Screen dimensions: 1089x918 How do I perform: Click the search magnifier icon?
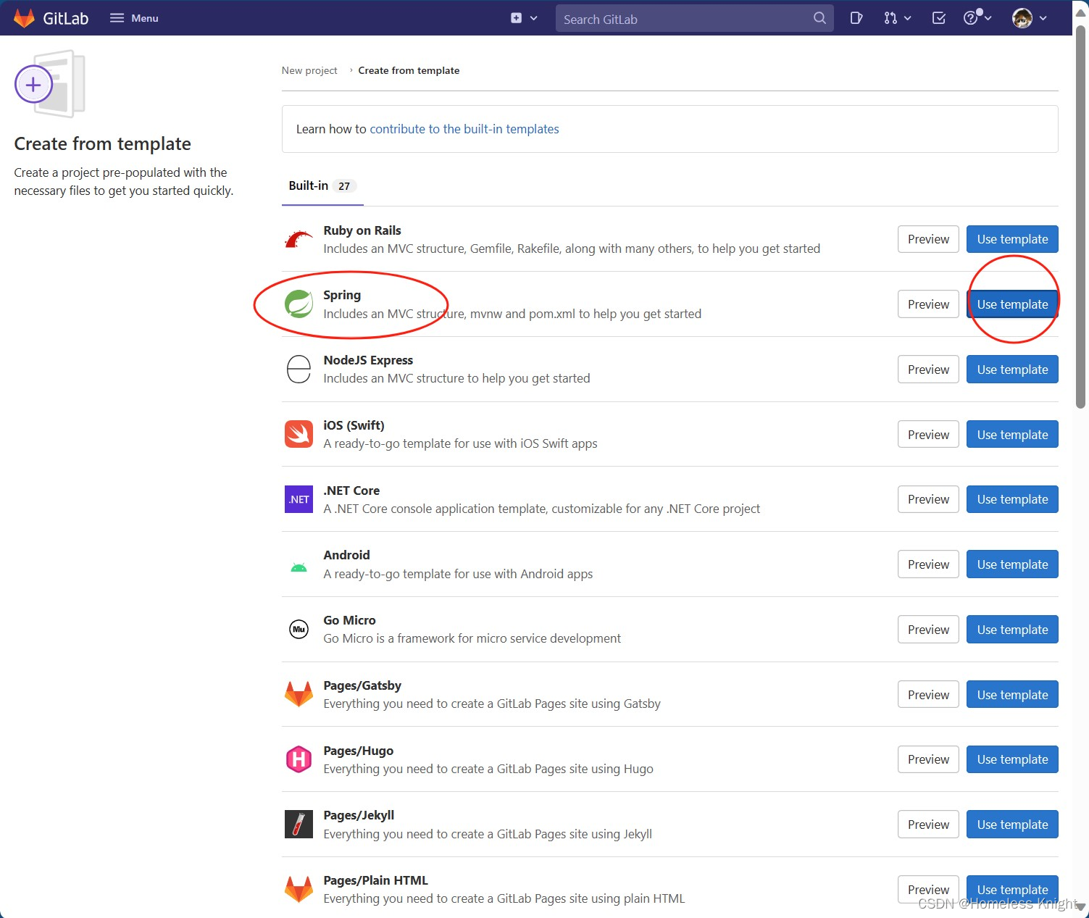click(x=819, y=18)
